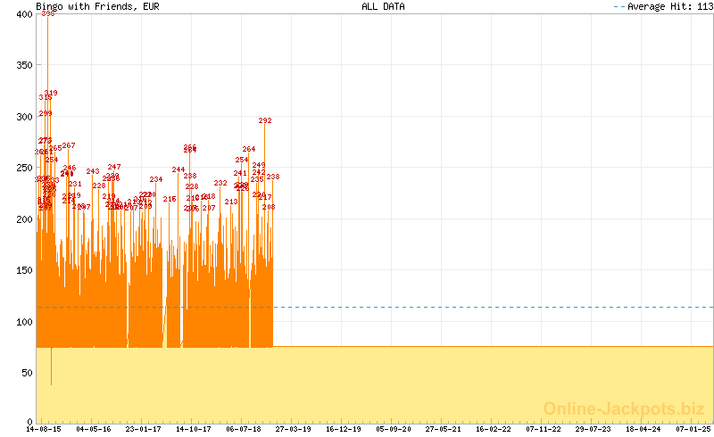Click the 267 peak label
Screen dimensions: 714x437
point(69,145)
